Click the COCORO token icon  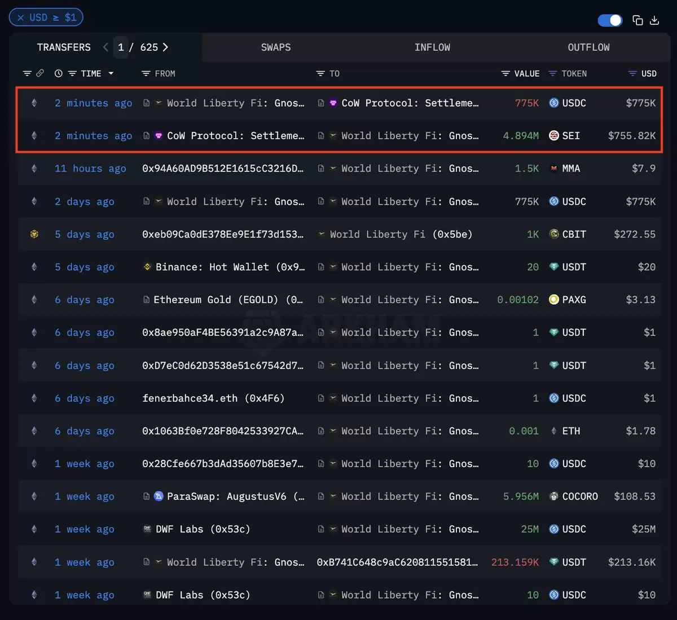(554, 496)
